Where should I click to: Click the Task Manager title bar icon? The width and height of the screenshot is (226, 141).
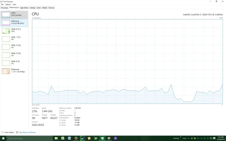pos(1,1)
